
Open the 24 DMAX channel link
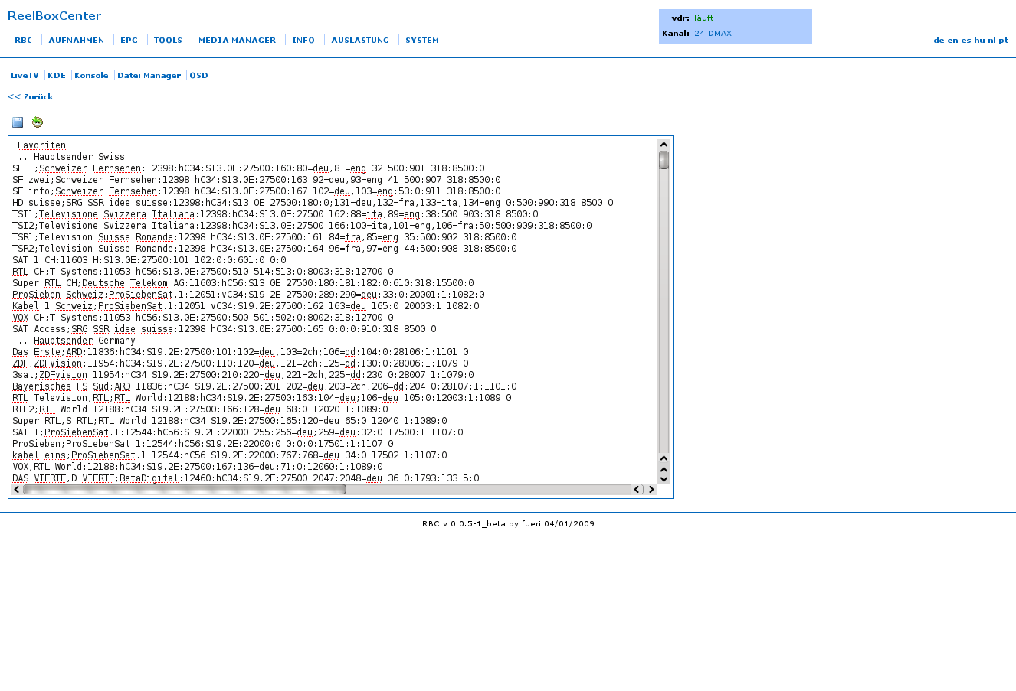point(713,34)
